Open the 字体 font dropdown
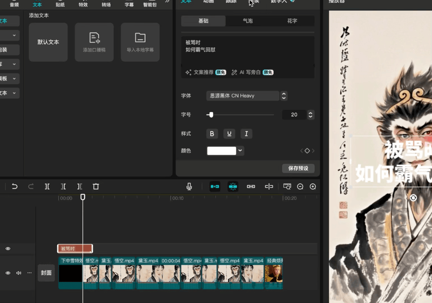Image resolution: width=432 pixels, height=303 pixels. click(243, 96)
